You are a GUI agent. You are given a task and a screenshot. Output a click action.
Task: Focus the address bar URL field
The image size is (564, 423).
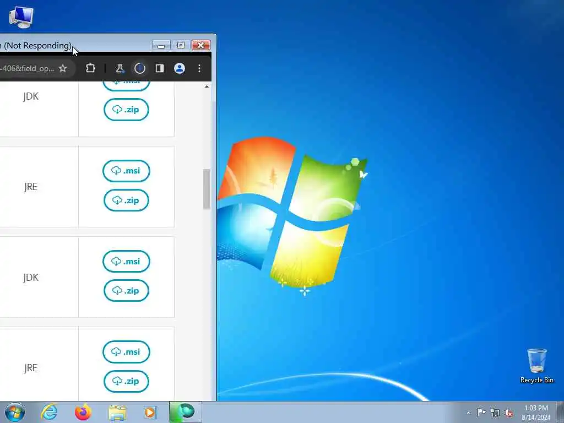(x=27, y=68)
